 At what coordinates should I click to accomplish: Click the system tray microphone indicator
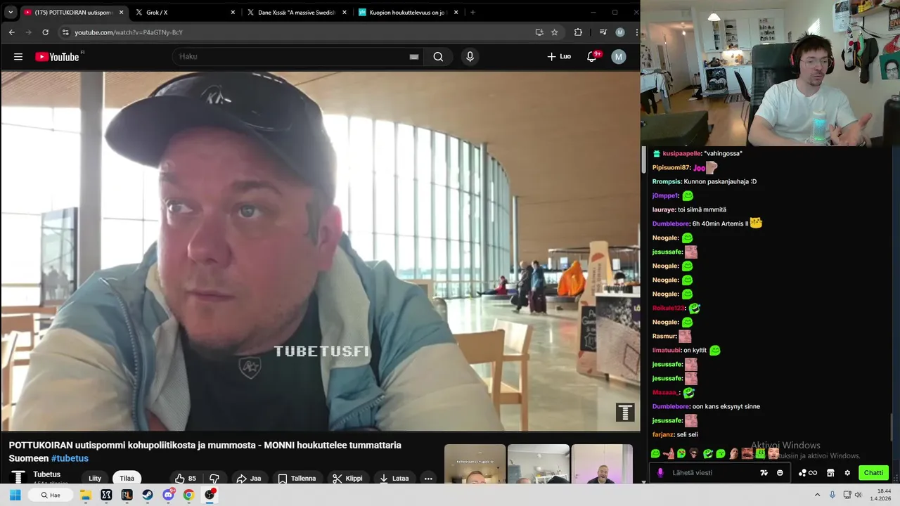832,495
